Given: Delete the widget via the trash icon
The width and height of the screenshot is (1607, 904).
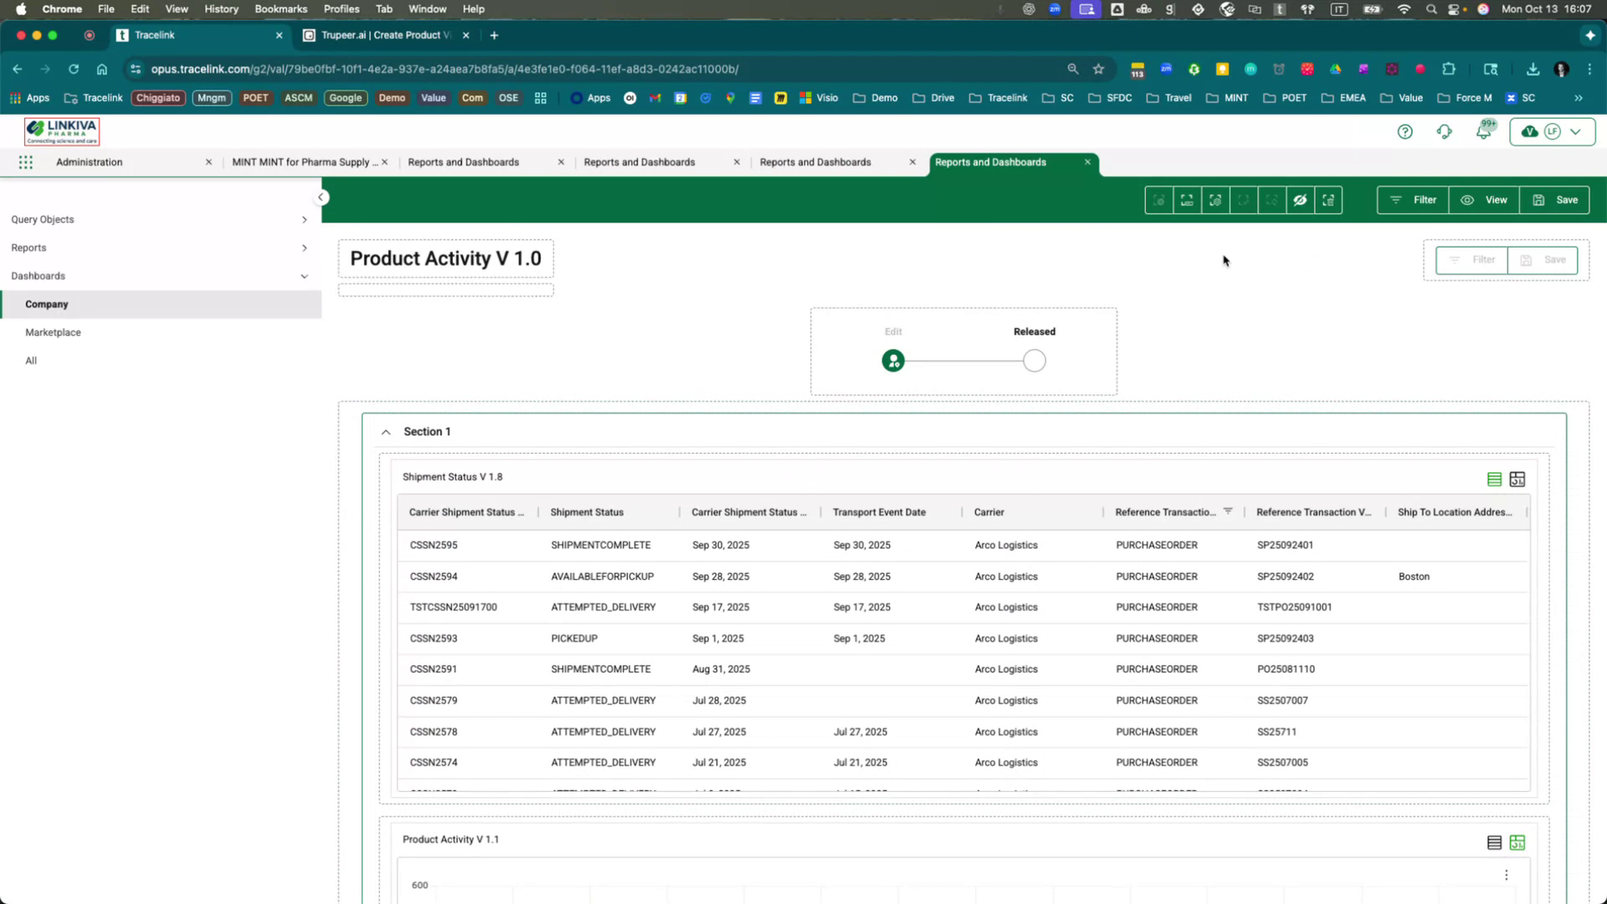Looking at the screenshot, I should point(1328,200).
